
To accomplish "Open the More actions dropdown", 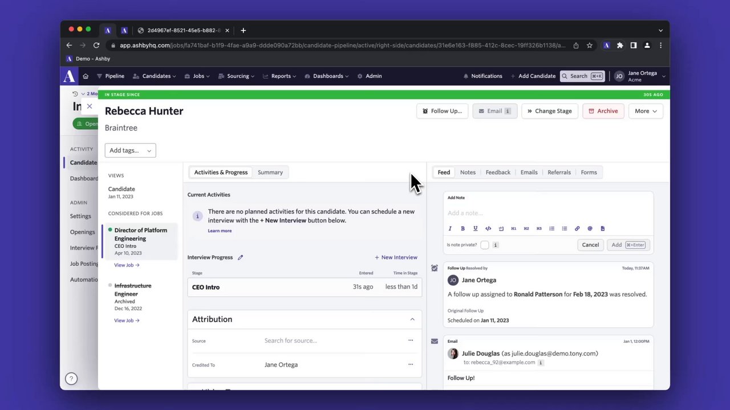I will coord(646,111).
